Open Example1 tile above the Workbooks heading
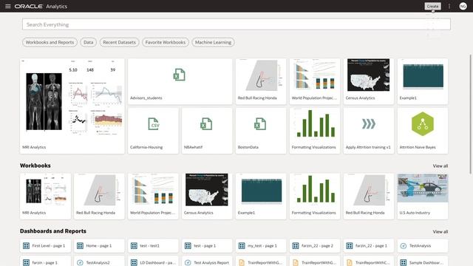This screenshot has width=473, height=266. click(423, 81)
